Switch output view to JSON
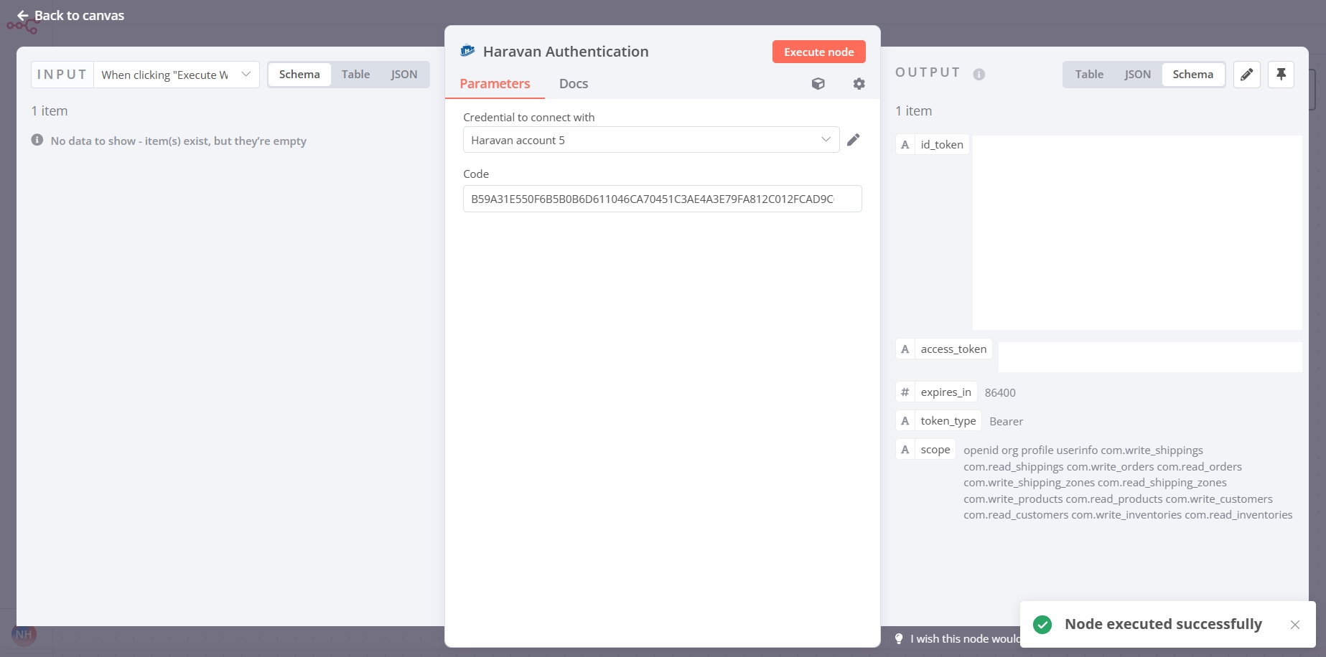 1137,75
